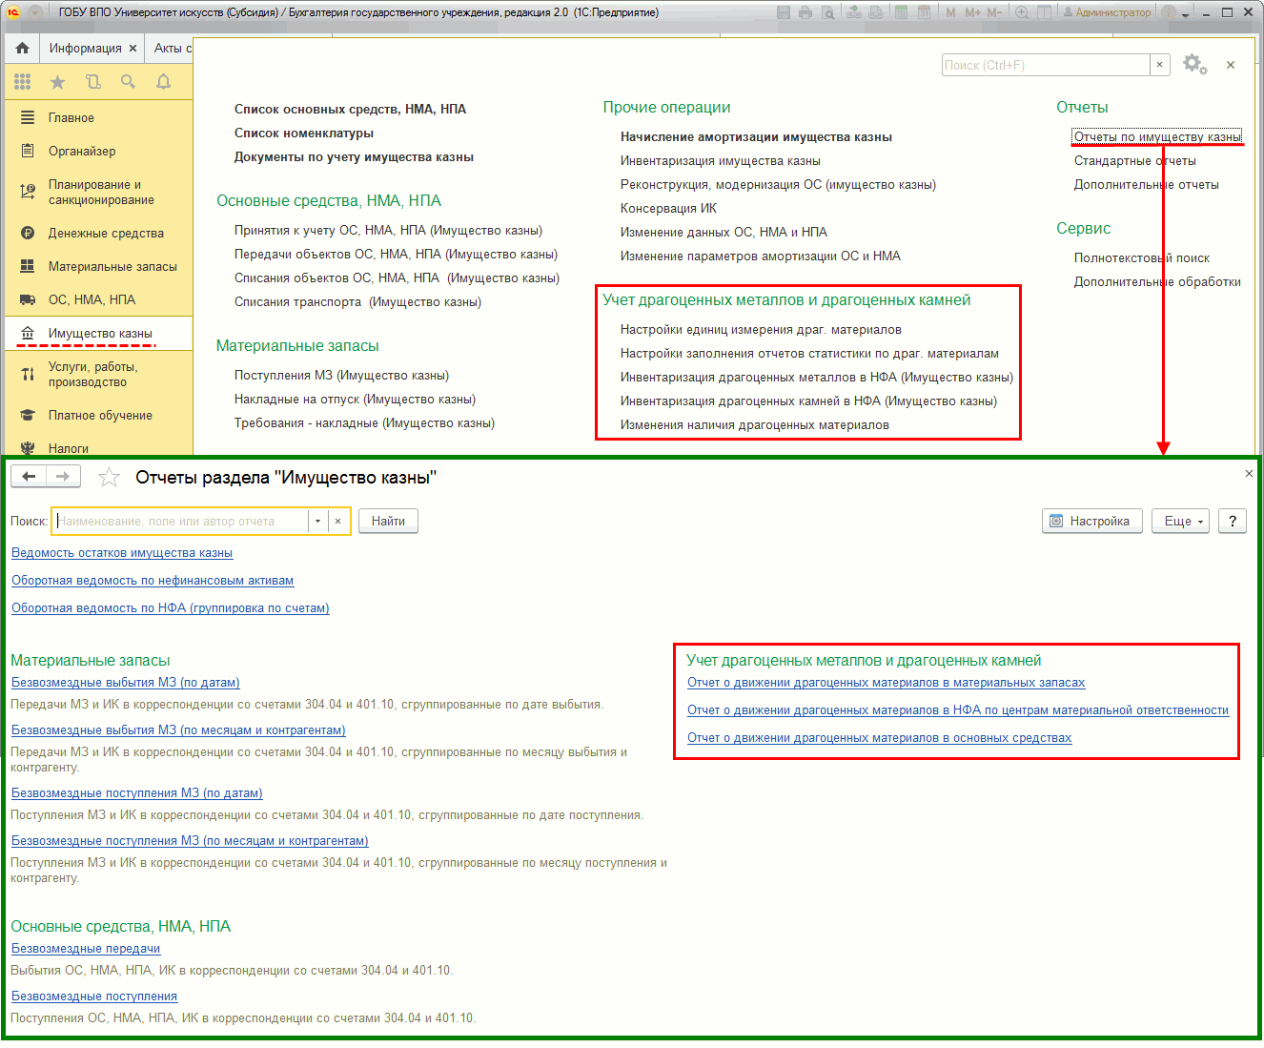Open Favorites star in sidebar toolbar

[x=57, y=82]
